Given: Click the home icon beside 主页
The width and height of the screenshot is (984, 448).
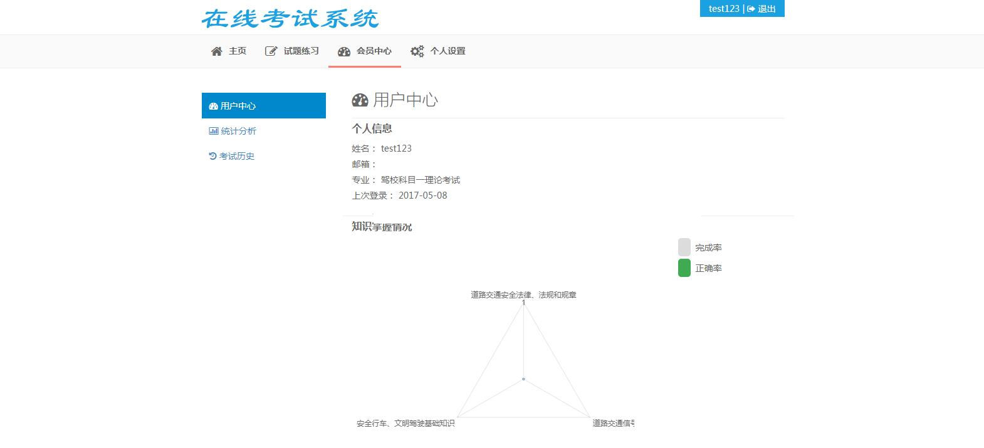Looking at the screenshot, I should click(217, 51).
